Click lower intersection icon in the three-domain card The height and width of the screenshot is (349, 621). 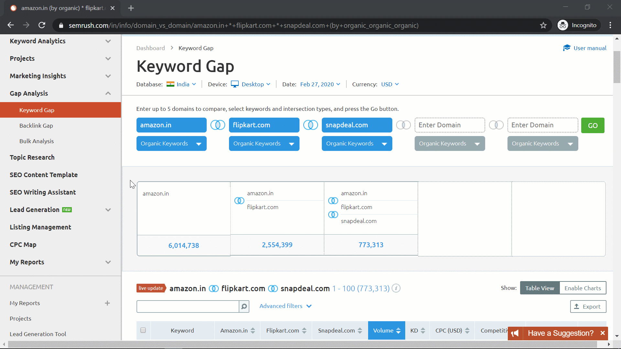(x=333, y=215)
